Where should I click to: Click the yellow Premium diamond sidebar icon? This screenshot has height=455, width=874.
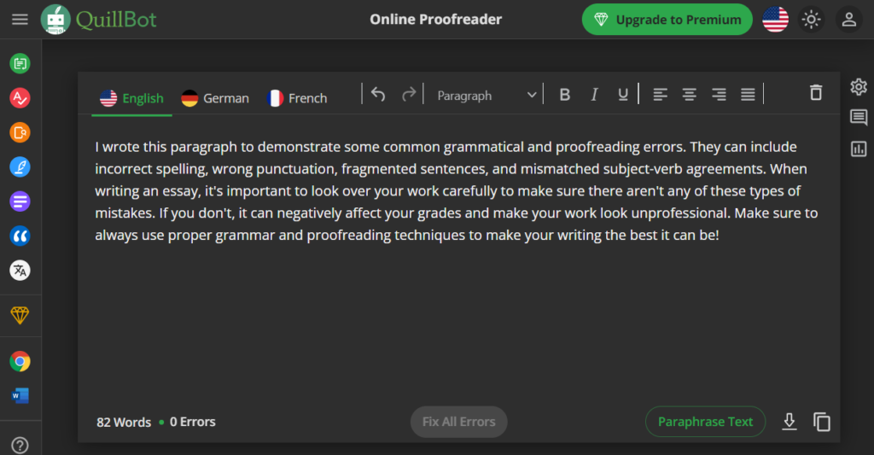(20, 316)
